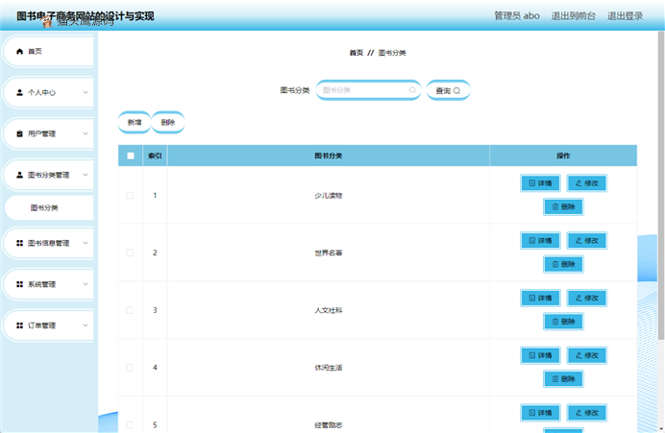665x433 pixels.
Task: Click the grid icon beside 系统管理
Action: pos(19,284)
